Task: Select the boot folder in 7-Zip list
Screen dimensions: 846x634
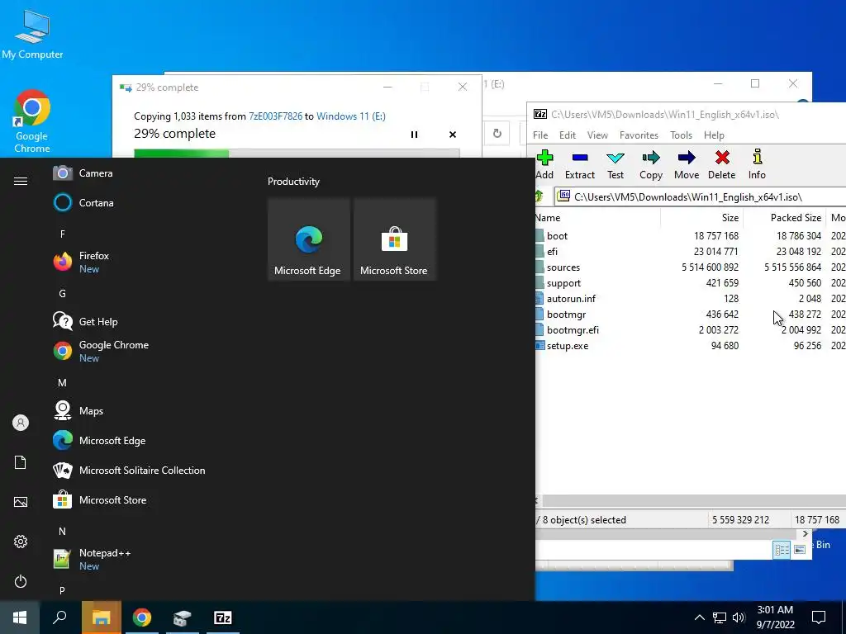Action: pos(691,235)
